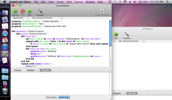Click the scroll down arrow in script editor
172x100 pixels.
pos(110,65)
